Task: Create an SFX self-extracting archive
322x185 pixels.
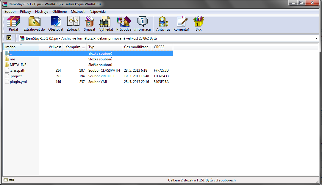Action: 198,21
